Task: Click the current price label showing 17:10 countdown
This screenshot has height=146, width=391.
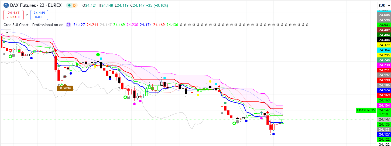Action: click(x=384, y=112)
